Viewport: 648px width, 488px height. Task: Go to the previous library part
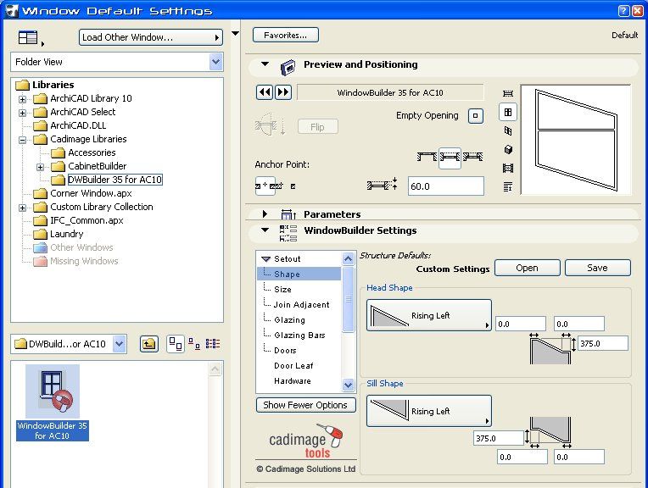[265, 92]
